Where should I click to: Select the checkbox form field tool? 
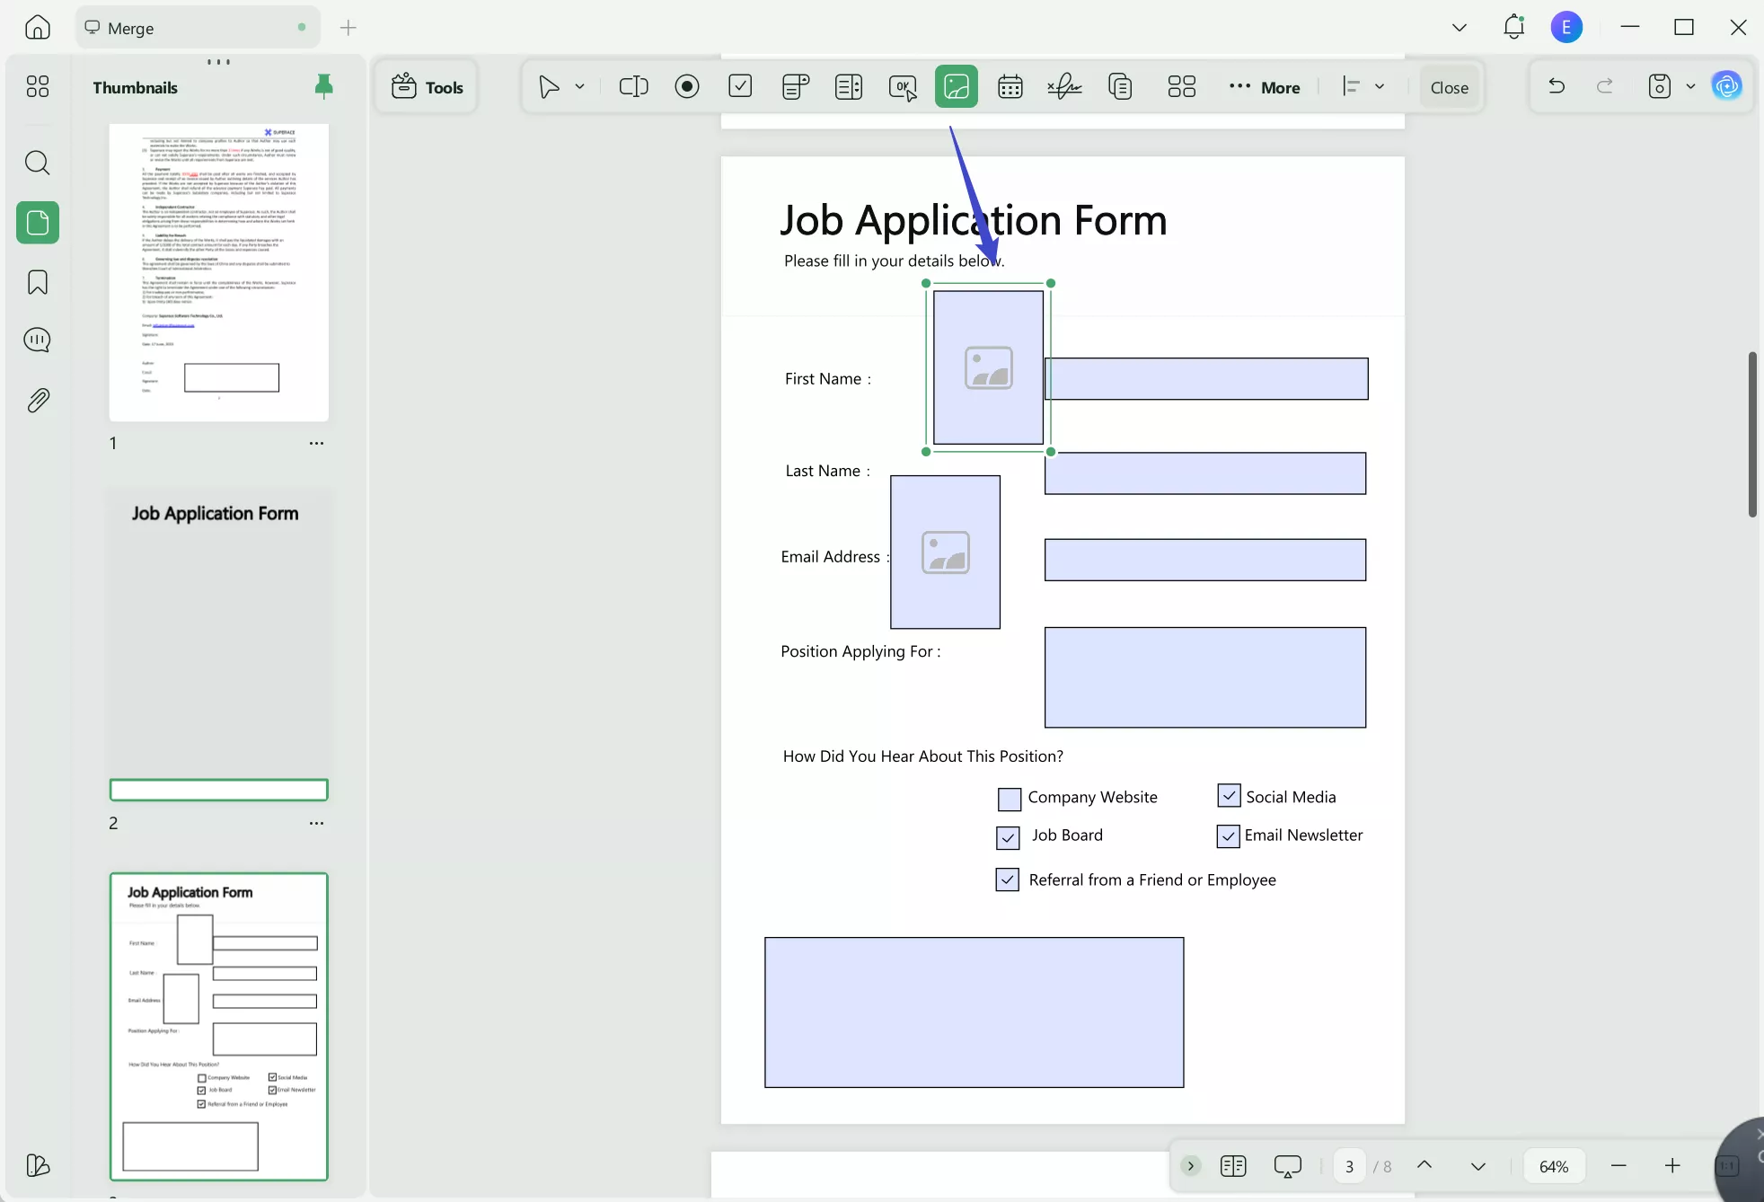(x=740, y=87)
